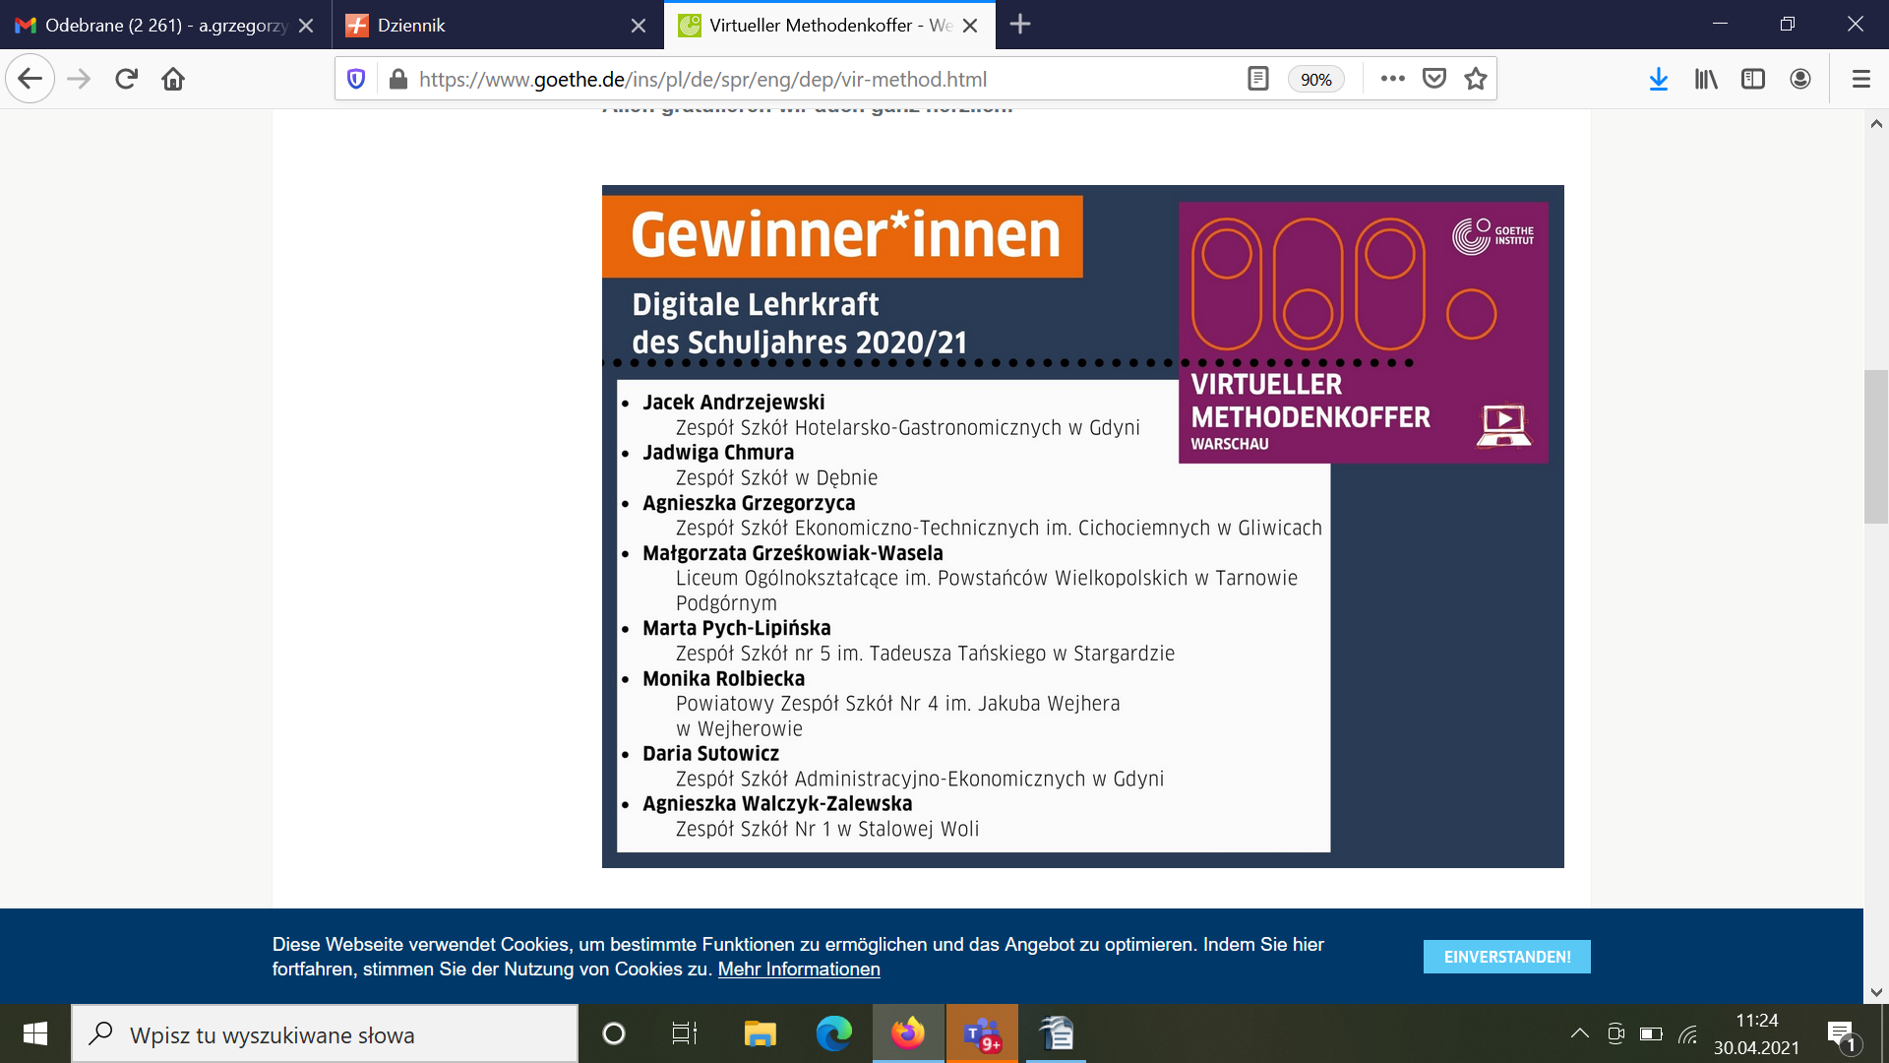Click the Windows taskbar search box
This screenshot has height=1063, width=1889.
tap(325, 1034)
